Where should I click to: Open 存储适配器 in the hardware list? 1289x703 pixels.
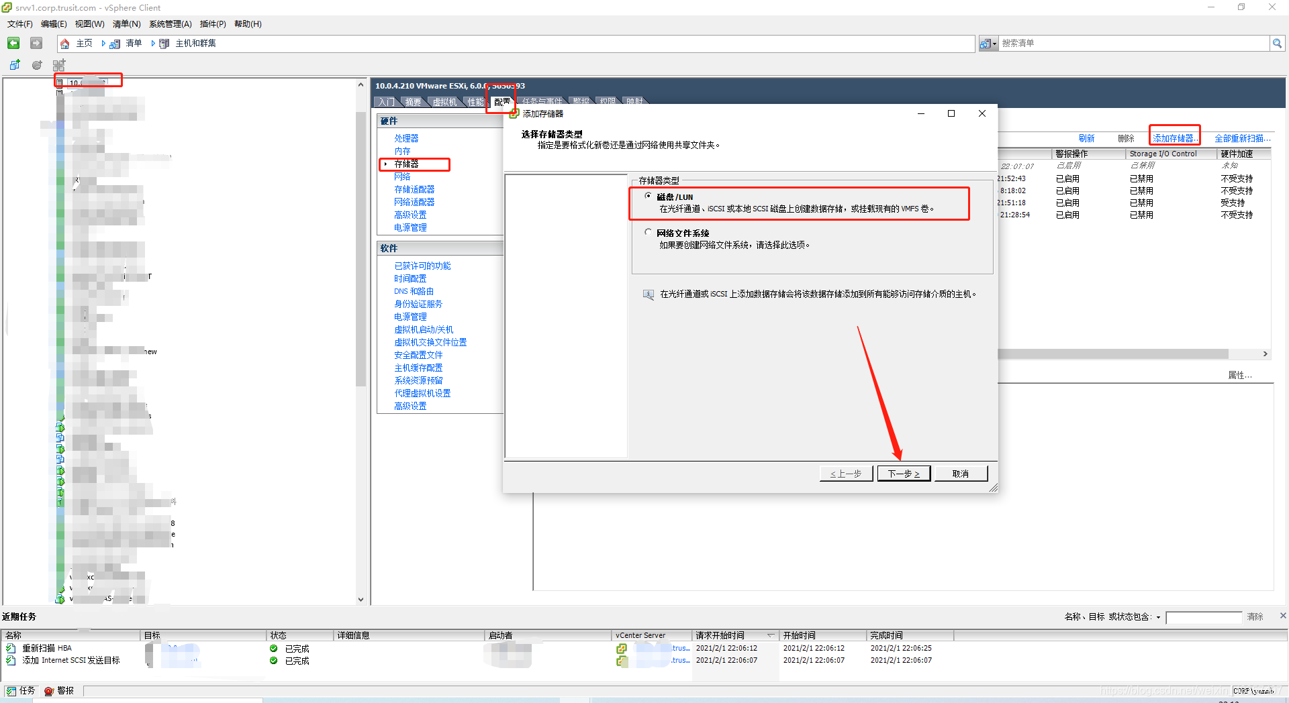(x=414, y=189)
